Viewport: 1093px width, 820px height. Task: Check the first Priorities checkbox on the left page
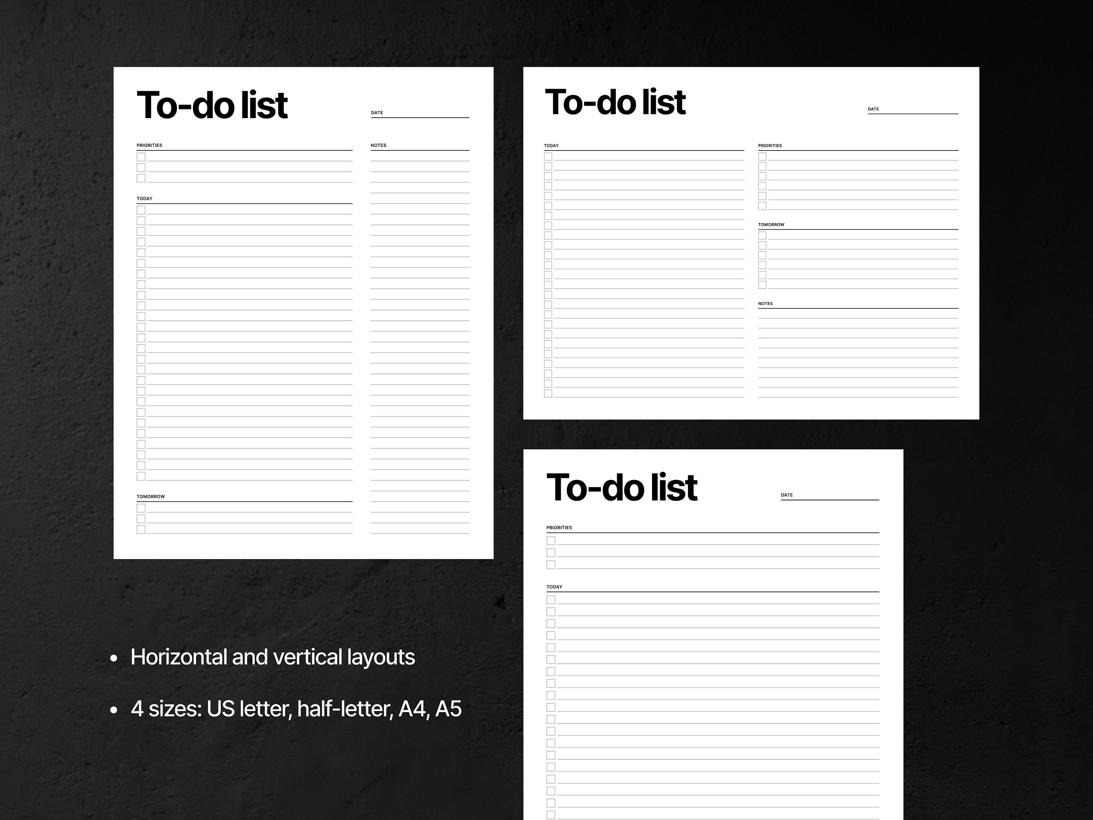(x=141, y=157)
